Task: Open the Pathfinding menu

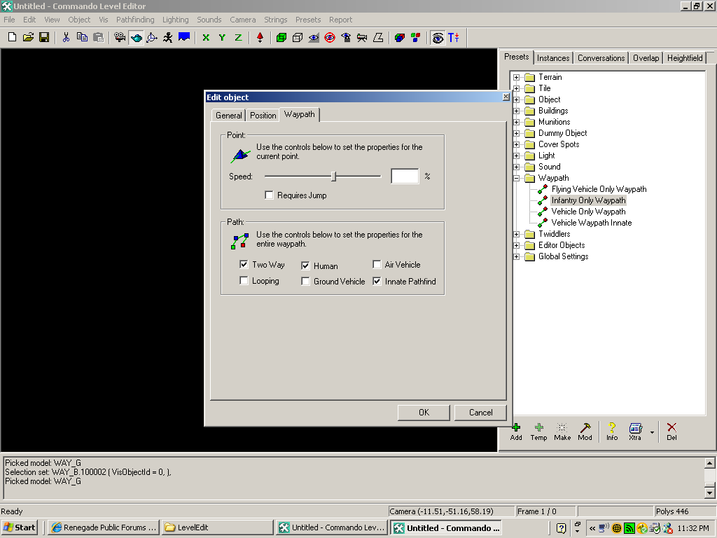Action: [x=135, y=20]
